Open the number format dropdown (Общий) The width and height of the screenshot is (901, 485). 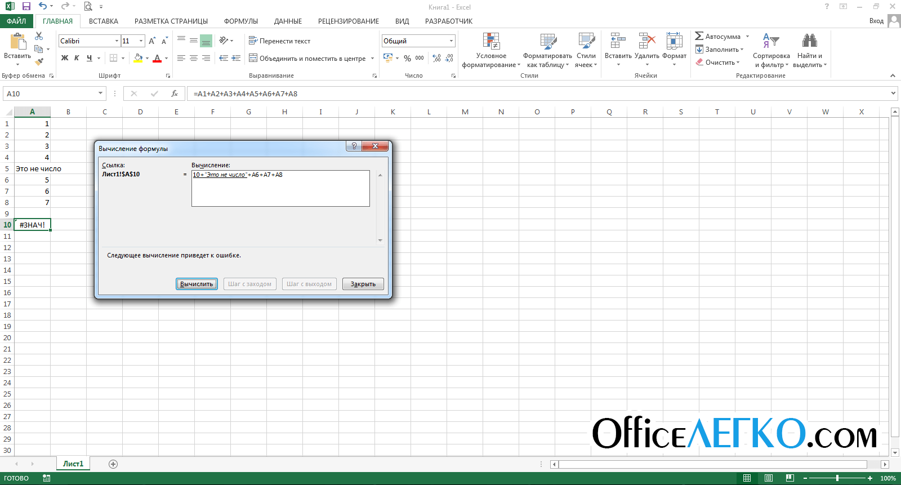click(x=451, y=41)
